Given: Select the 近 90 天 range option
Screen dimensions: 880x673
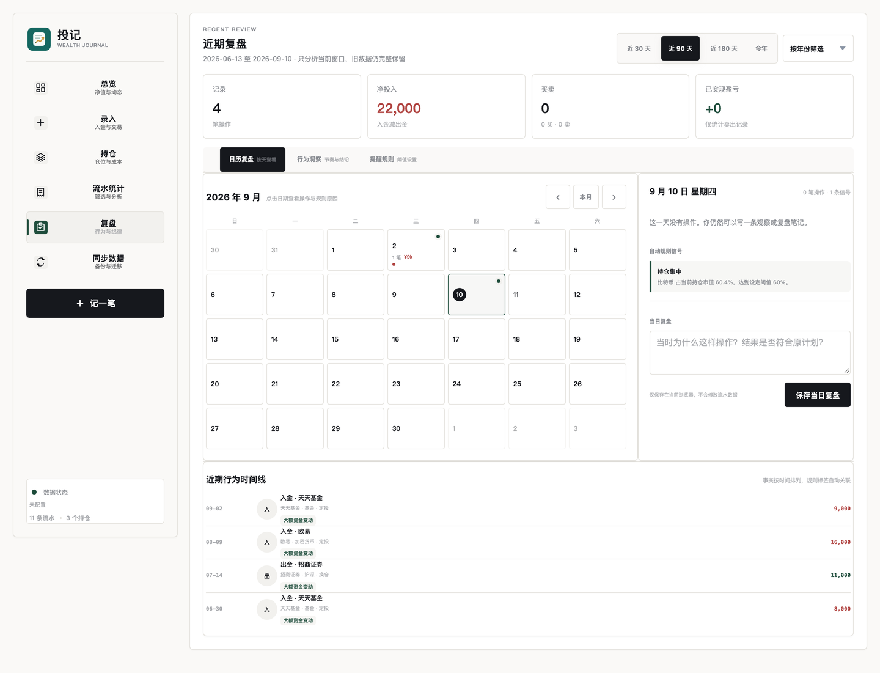Looking at the screenshot, I should (x=680, y=48).
